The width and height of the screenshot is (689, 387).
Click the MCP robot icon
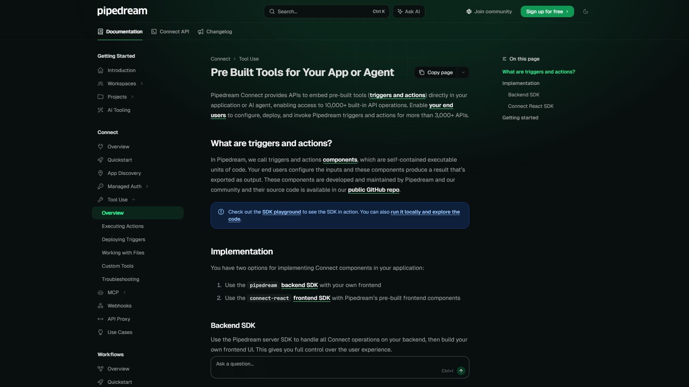100,292
